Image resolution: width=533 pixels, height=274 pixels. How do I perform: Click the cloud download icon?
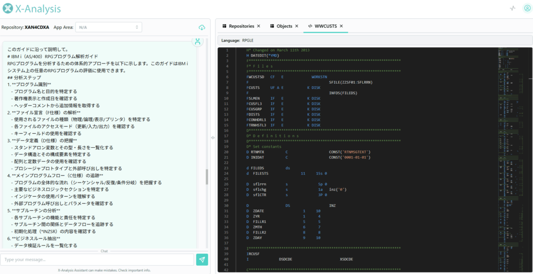(x=202, y=27)
